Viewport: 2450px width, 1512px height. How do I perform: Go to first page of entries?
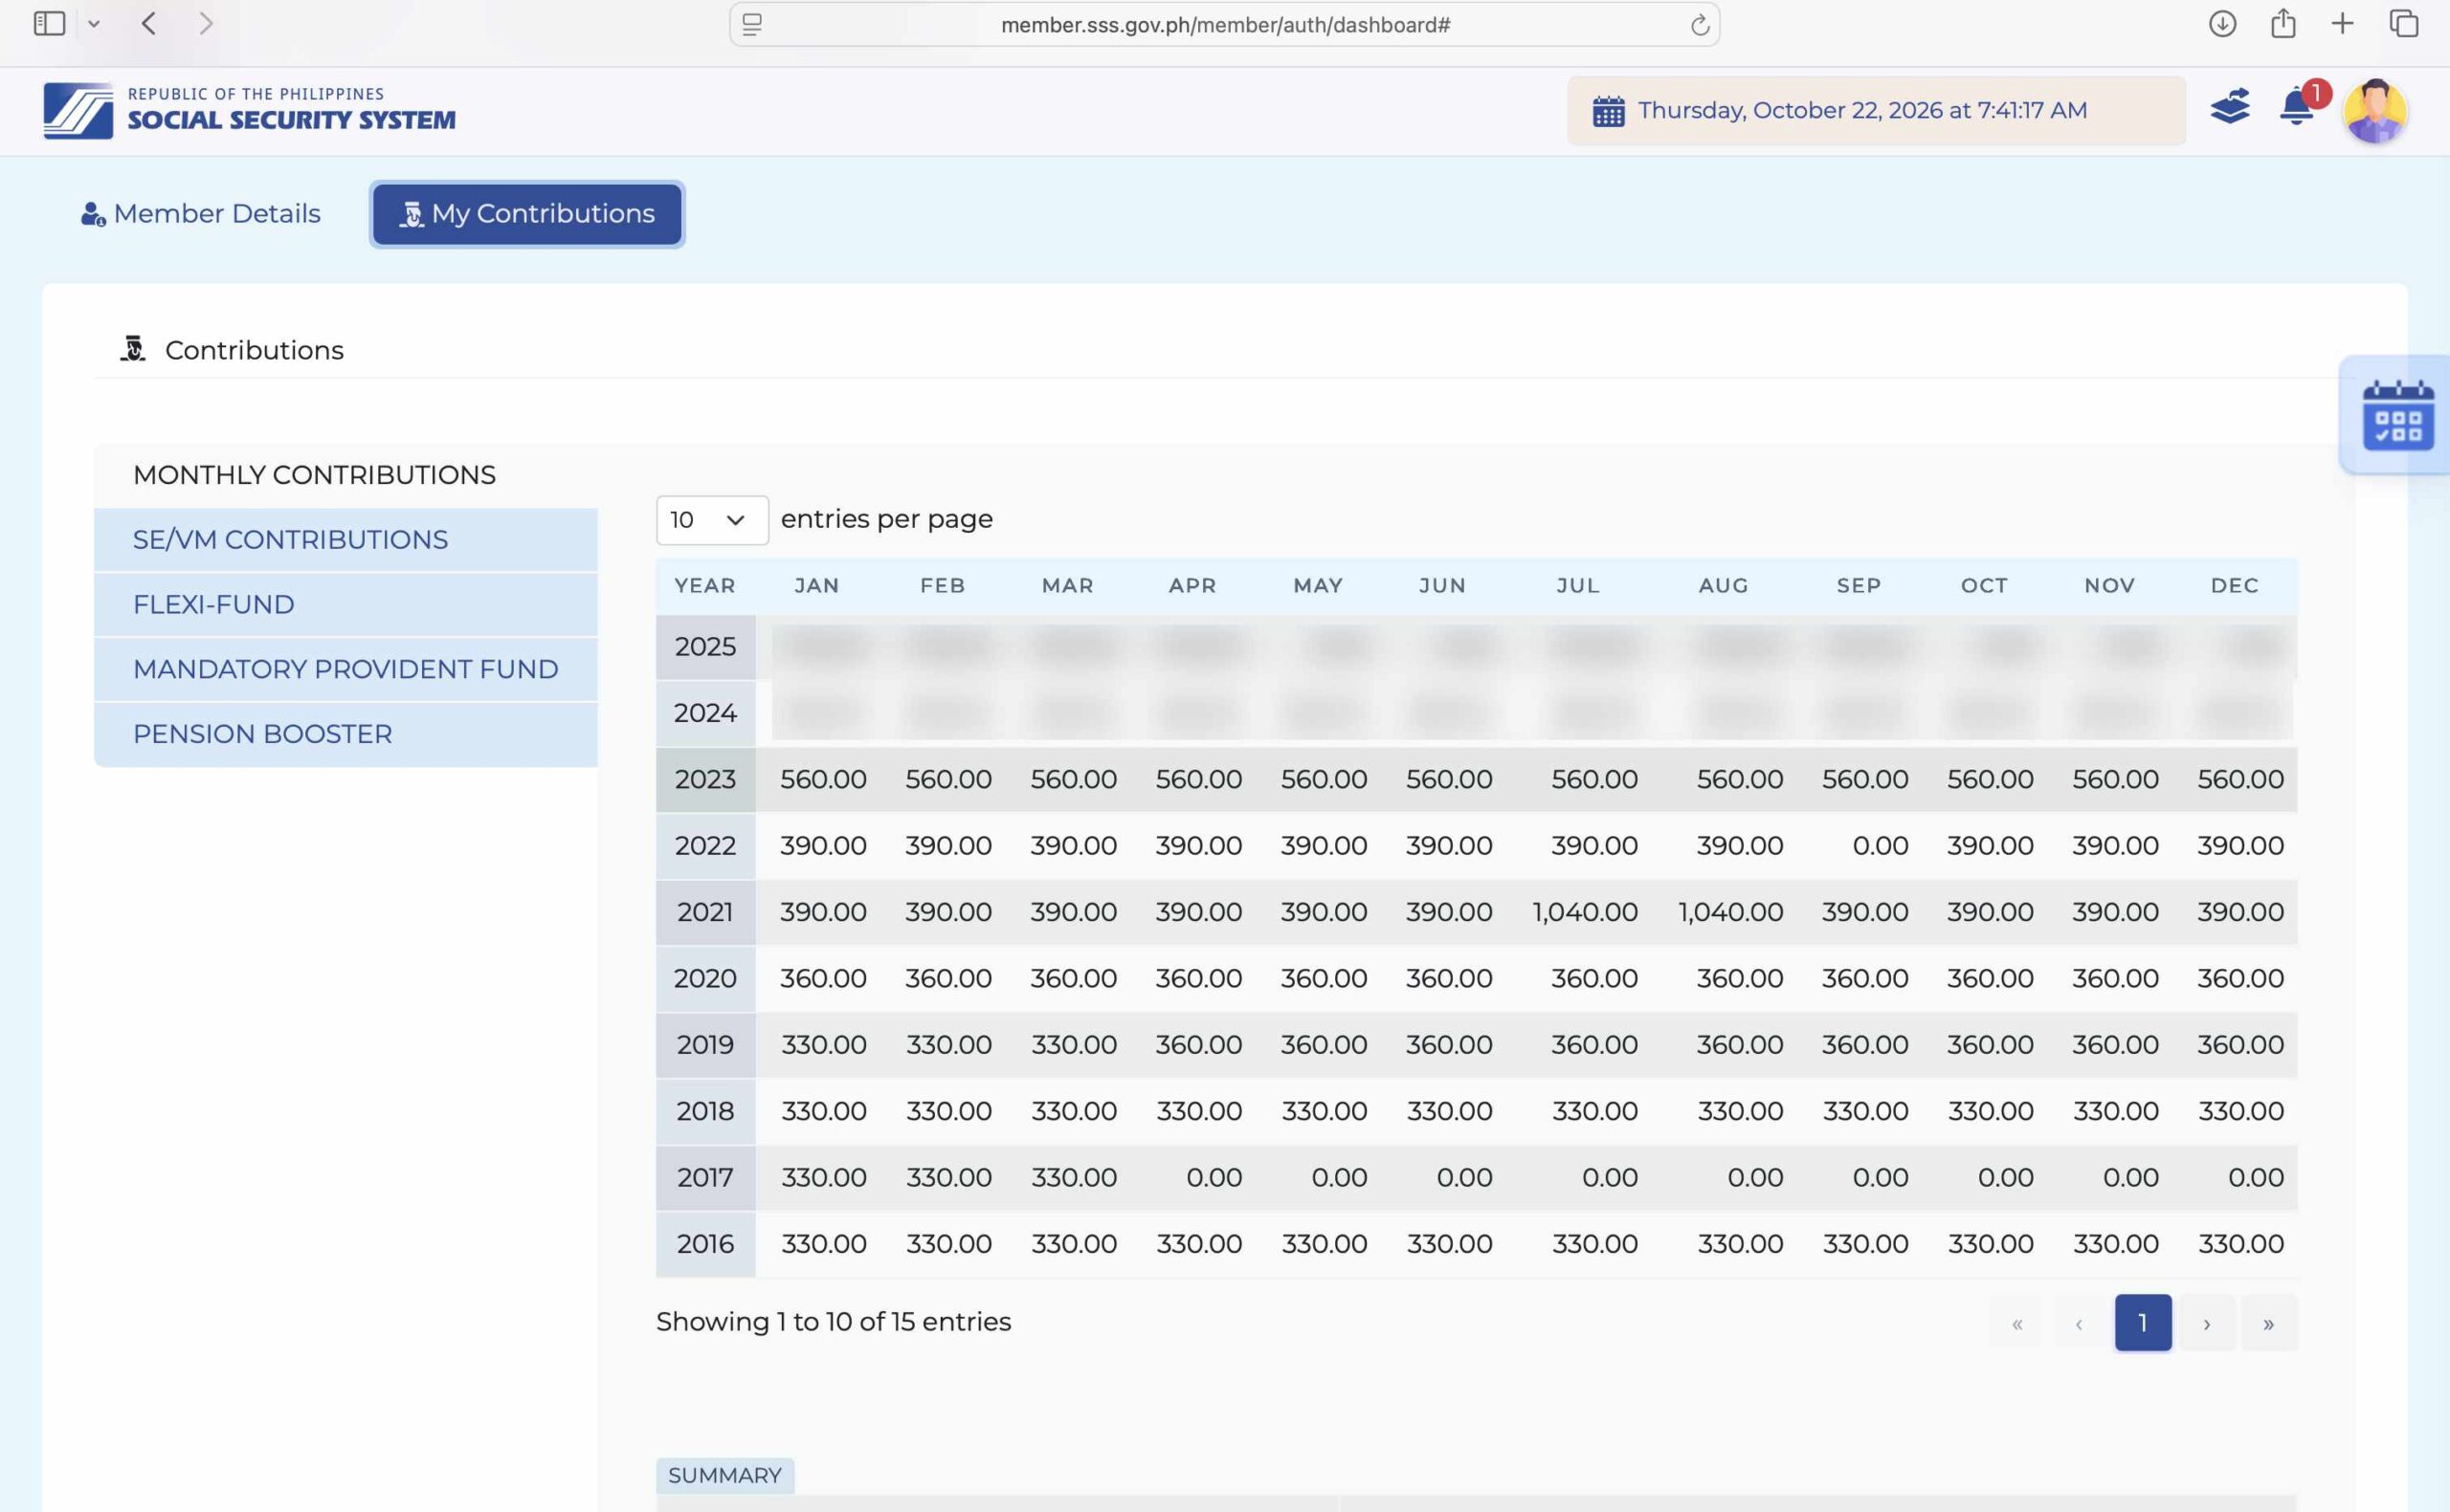(2016, 1323)
